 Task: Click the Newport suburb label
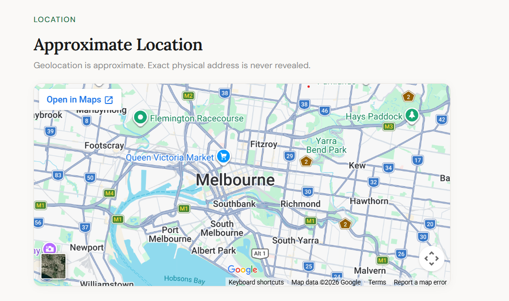click(x=87, y=247)
